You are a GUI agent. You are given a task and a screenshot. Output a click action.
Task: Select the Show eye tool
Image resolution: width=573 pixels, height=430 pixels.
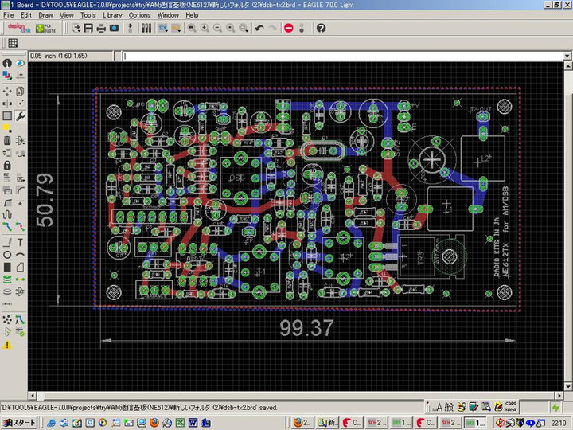pyautogui.click(x=20, y=63)
